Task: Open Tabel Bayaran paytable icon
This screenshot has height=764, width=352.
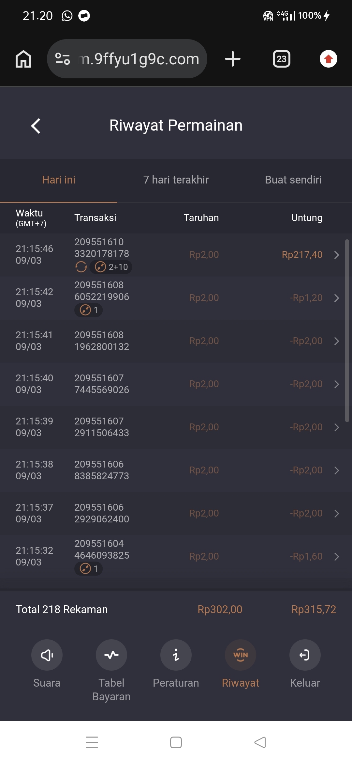Action: [x=111, y=655]
